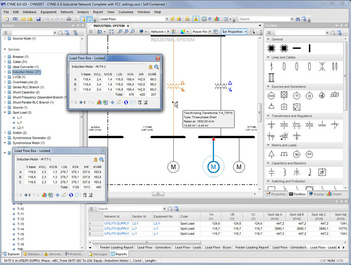Click the yellow warning triangle toolbar icon

coord(196,19)
